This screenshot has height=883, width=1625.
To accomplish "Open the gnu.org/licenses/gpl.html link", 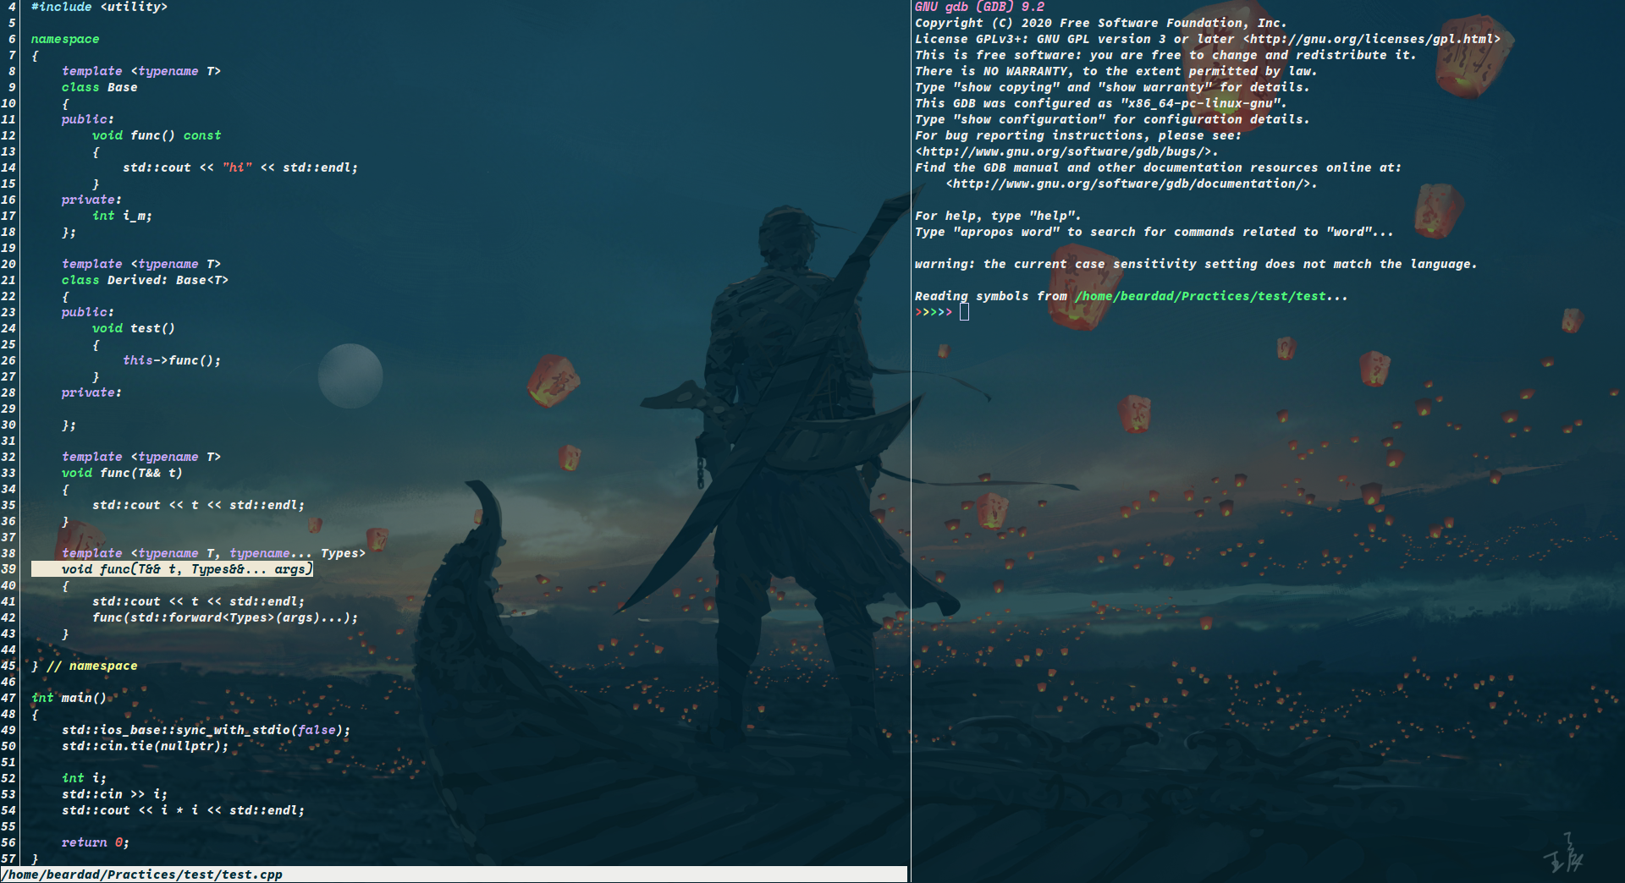I will 1371,39.
